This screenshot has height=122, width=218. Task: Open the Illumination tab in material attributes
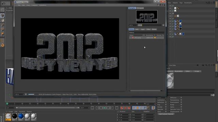tap(178, 71)
